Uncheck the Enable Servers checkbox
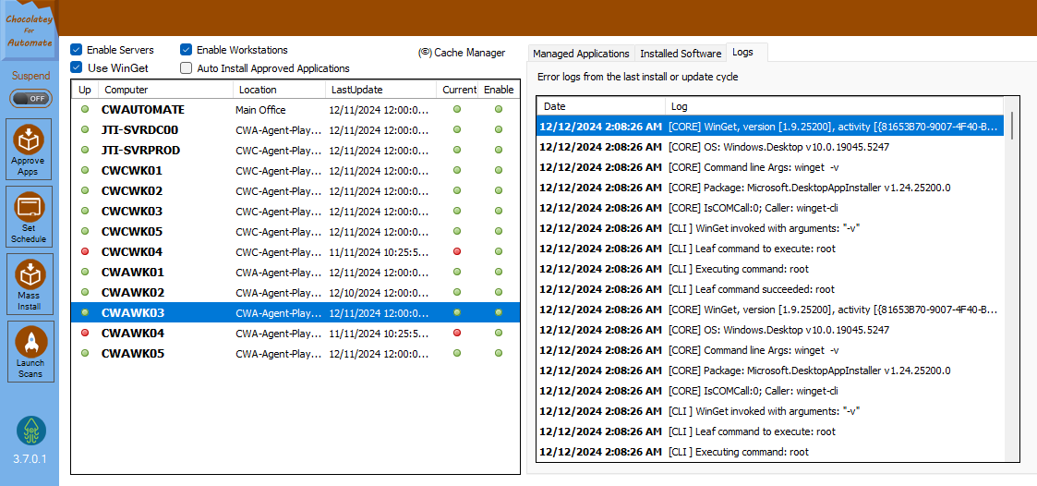Screen dimensions: 1037x486 coord(77,50)
